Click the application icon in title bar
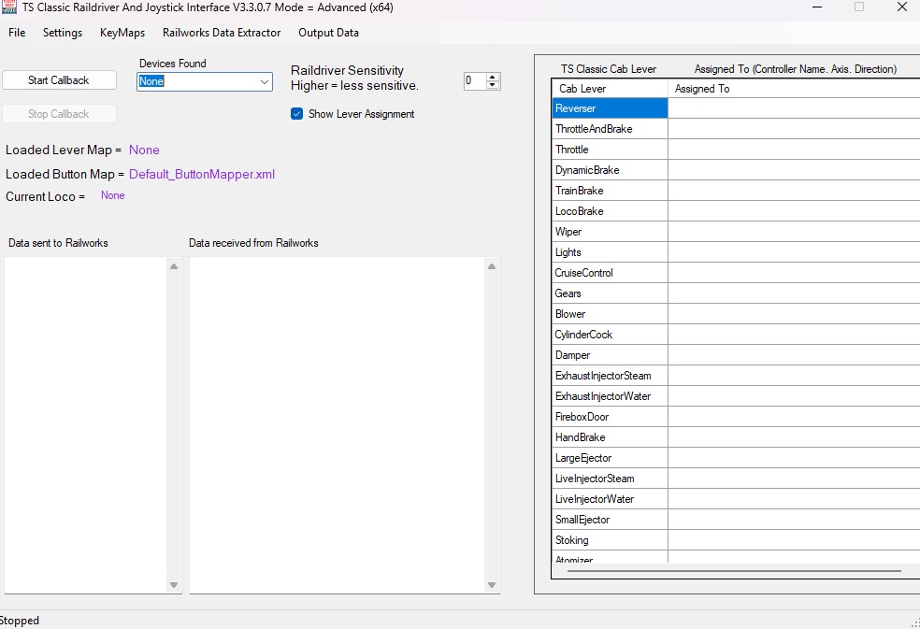 8,7
